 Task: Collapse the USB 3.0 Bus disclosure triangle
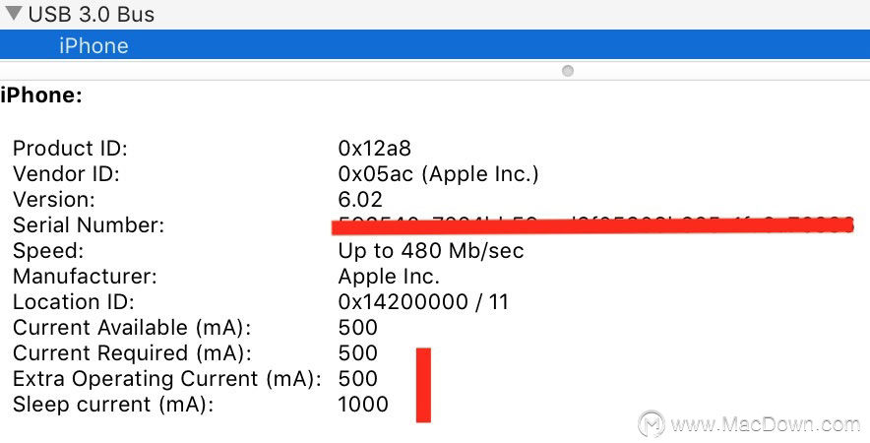tap(14, 14)
